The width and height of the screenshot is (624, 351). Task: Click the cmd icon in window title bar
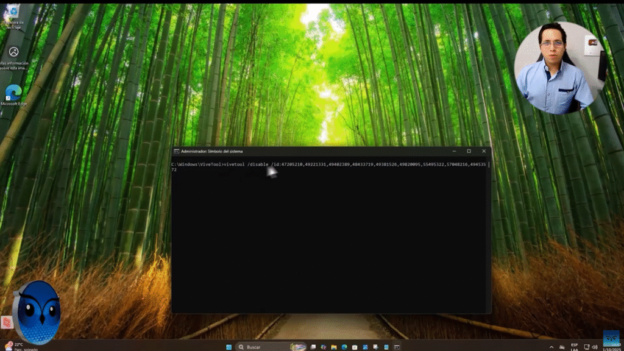coord(176,151)
